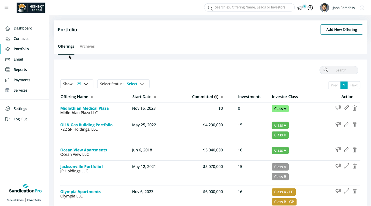Delete the Midlothian Medical Plaza offering
371x206 pixels.
tap(354, 108)
